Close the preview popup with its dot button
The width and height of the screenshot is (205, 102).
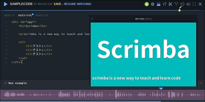(x=92, y=19)
